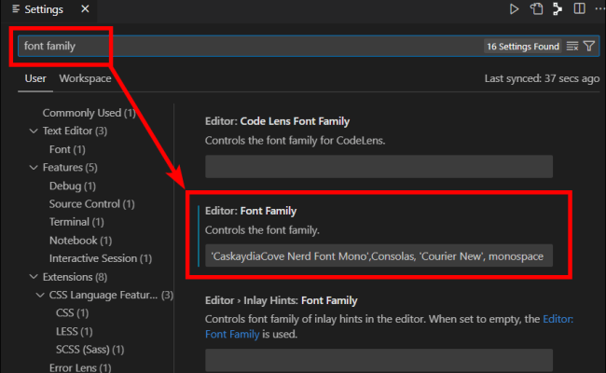Open the More Actions ellipsis menu
The image size is (606, 373).
600,8
